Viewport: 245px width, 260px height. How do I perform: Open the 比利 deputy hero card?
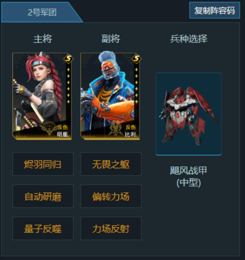pyautogui.click(x=110, y=96)
